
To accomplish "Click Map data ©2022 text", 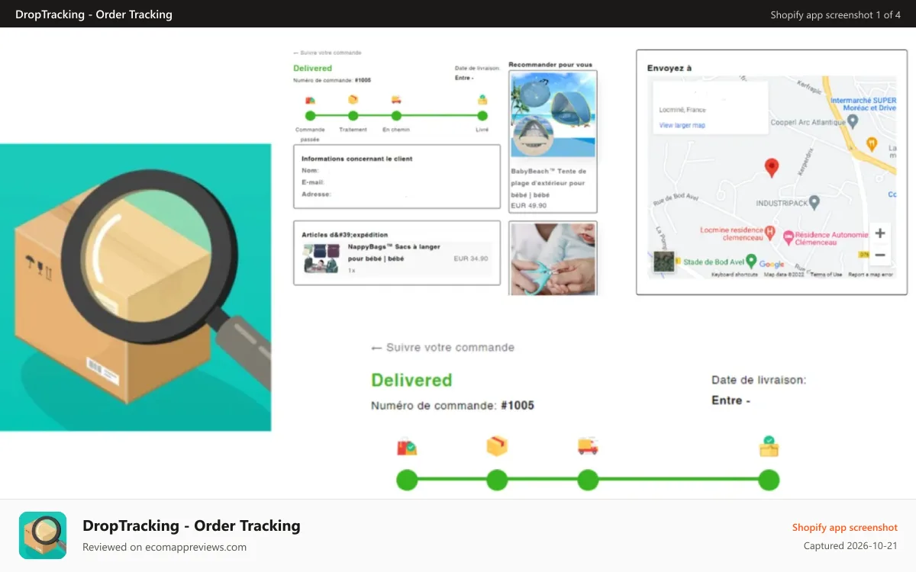I will click(785, 275).
